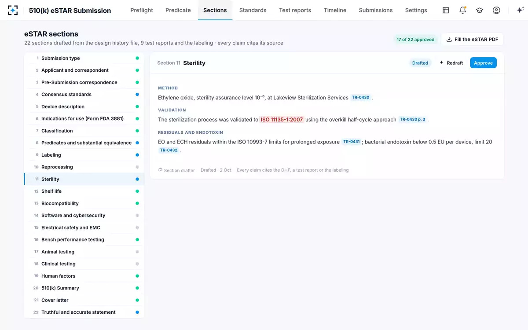Select the Device description section
Screen dimensions: 528x330
(84, 106)
